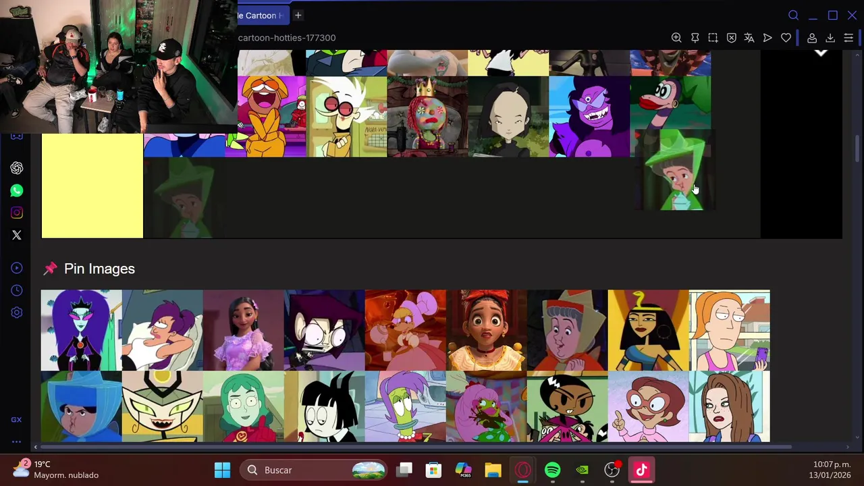Select the blue fairy Merryweather image
Image resolution: width=864 pixels, height=486 pixels.
point(81,407)
